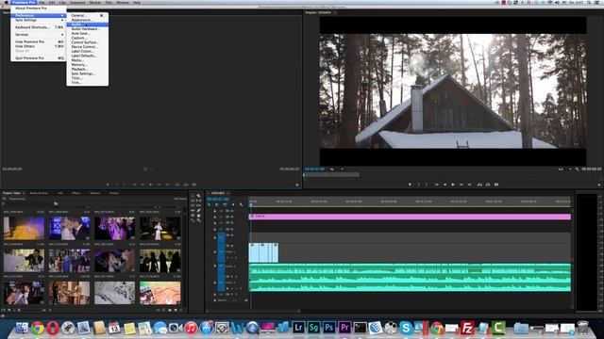Toggle lock on Audio 2 track
This screenshot has width=604, height=339.
(x=215, y=282)
